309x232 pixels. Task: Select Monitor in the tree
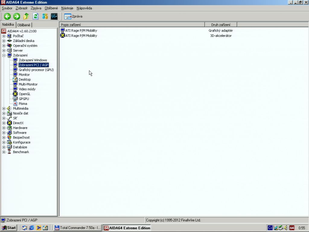pos(24,75)
